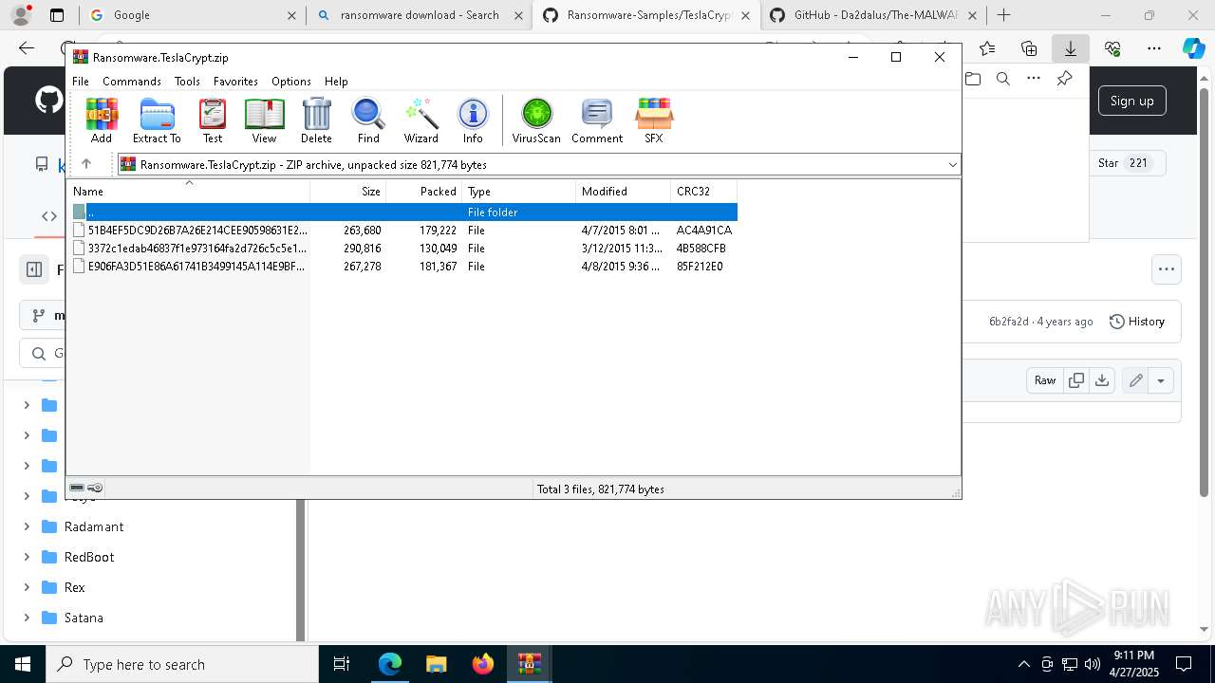Switch to the Google browser tab

tap(191, 15)
